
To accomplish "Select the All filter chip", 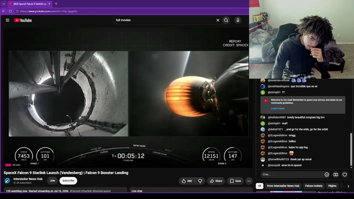I will click(x=259, y=186).
